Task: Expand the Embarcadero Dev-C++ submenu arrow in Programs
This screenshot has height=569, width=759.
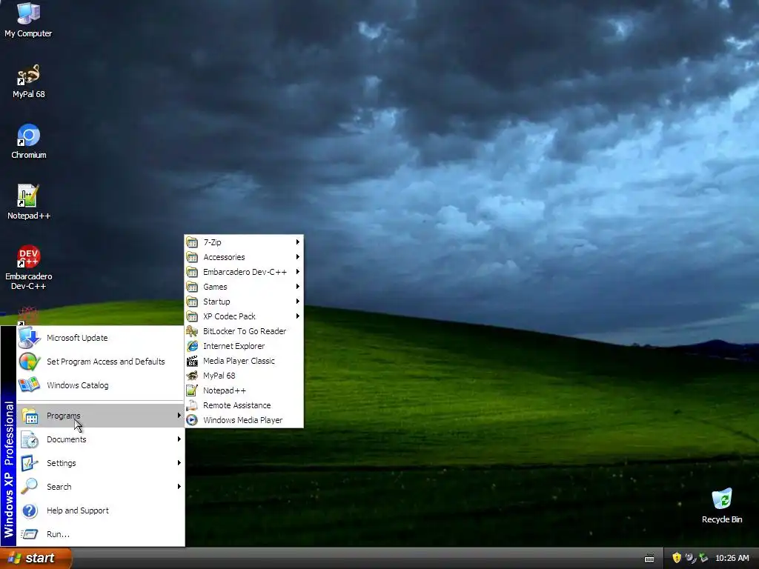Action: tap(298, 271)
